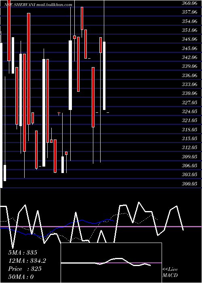Click the 318.05 price axis label
The width and height of the screenshot is (202, 283).
tap(189, 130)
